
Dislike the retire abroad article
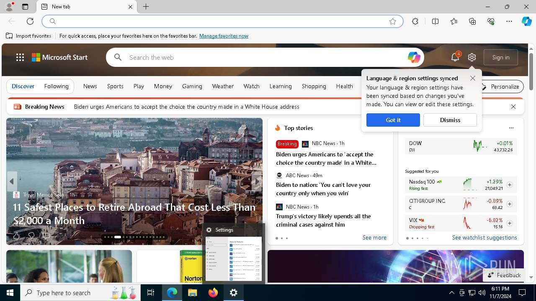coord(31,236)
